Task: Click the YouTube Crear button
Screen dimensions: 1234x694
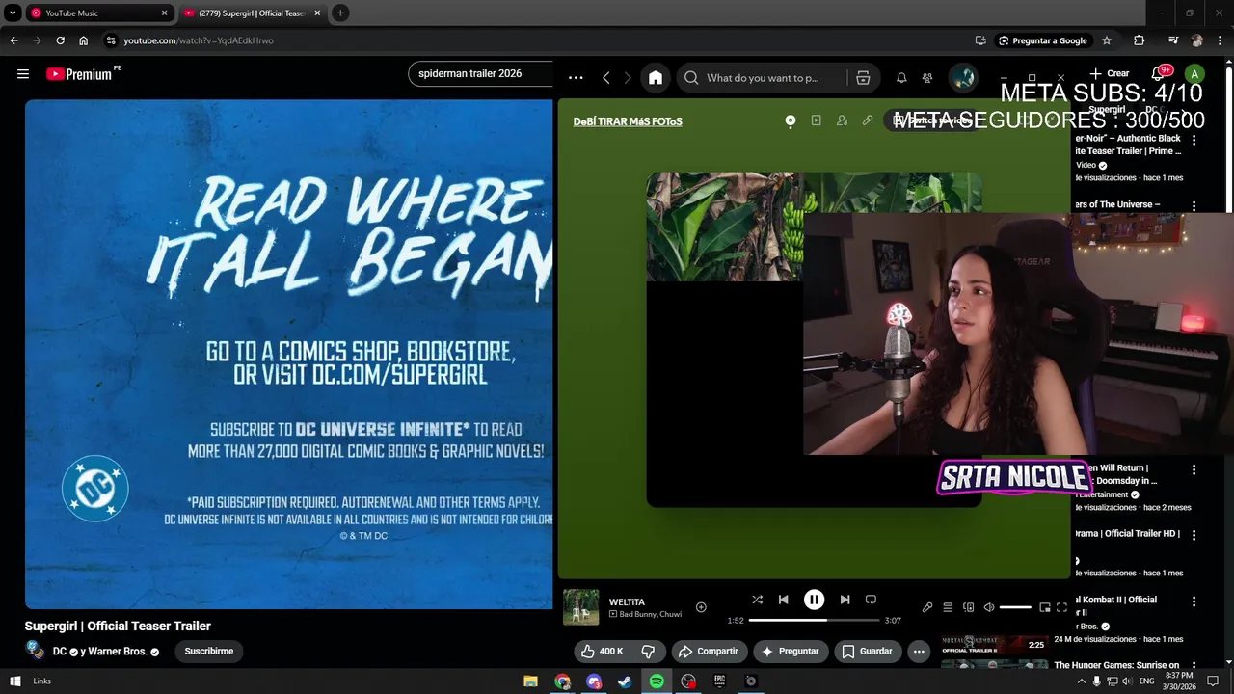Action: pos(1110,73)
